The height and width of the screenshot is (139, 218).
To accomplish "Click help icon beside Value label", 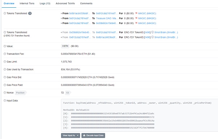I will tap(5, 46).
